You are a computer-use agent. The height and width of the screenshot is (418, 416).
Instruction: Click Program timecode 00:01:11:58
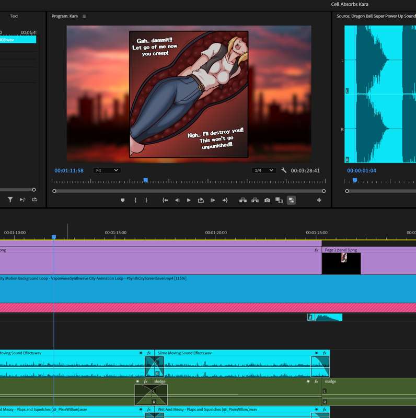pos(69,171)
